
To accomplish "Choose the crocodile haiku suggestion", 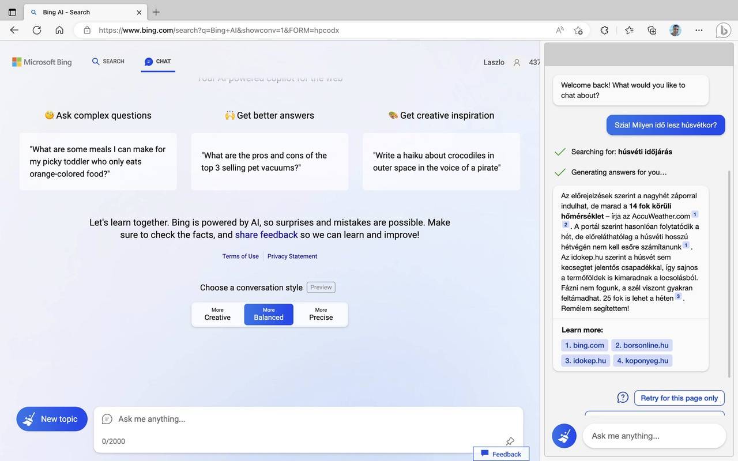I will tap(441, 161).
